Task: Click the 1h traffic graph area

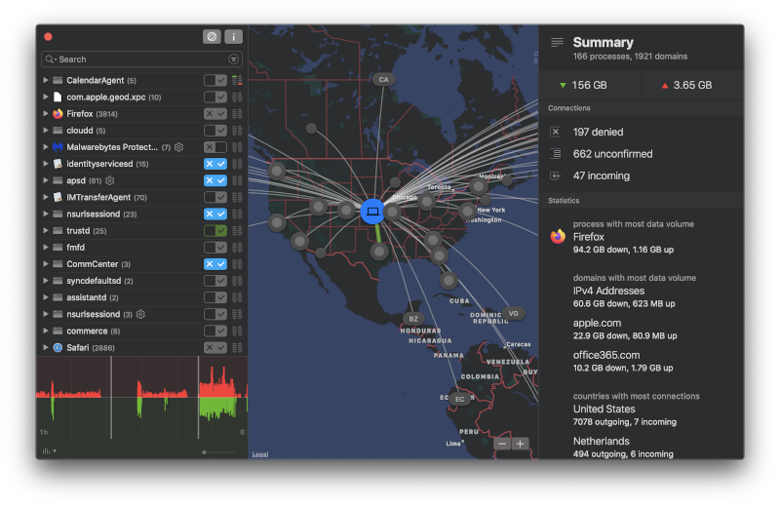Action: click(141, 397)
